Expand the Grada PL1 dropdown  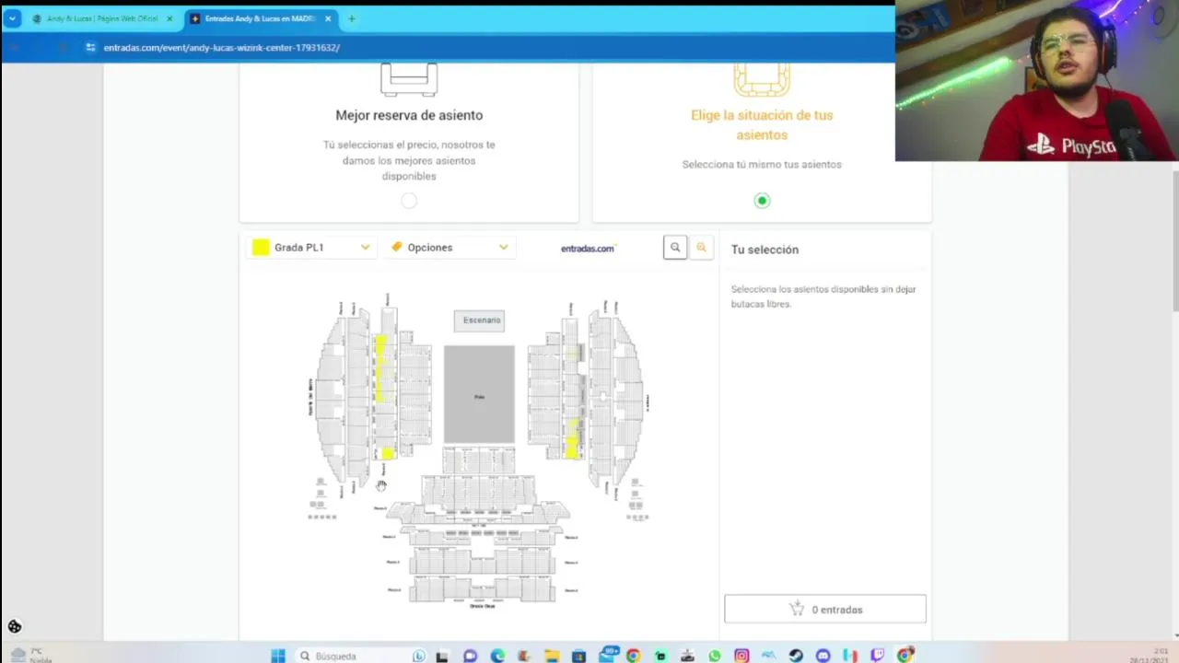pos(310,247)
